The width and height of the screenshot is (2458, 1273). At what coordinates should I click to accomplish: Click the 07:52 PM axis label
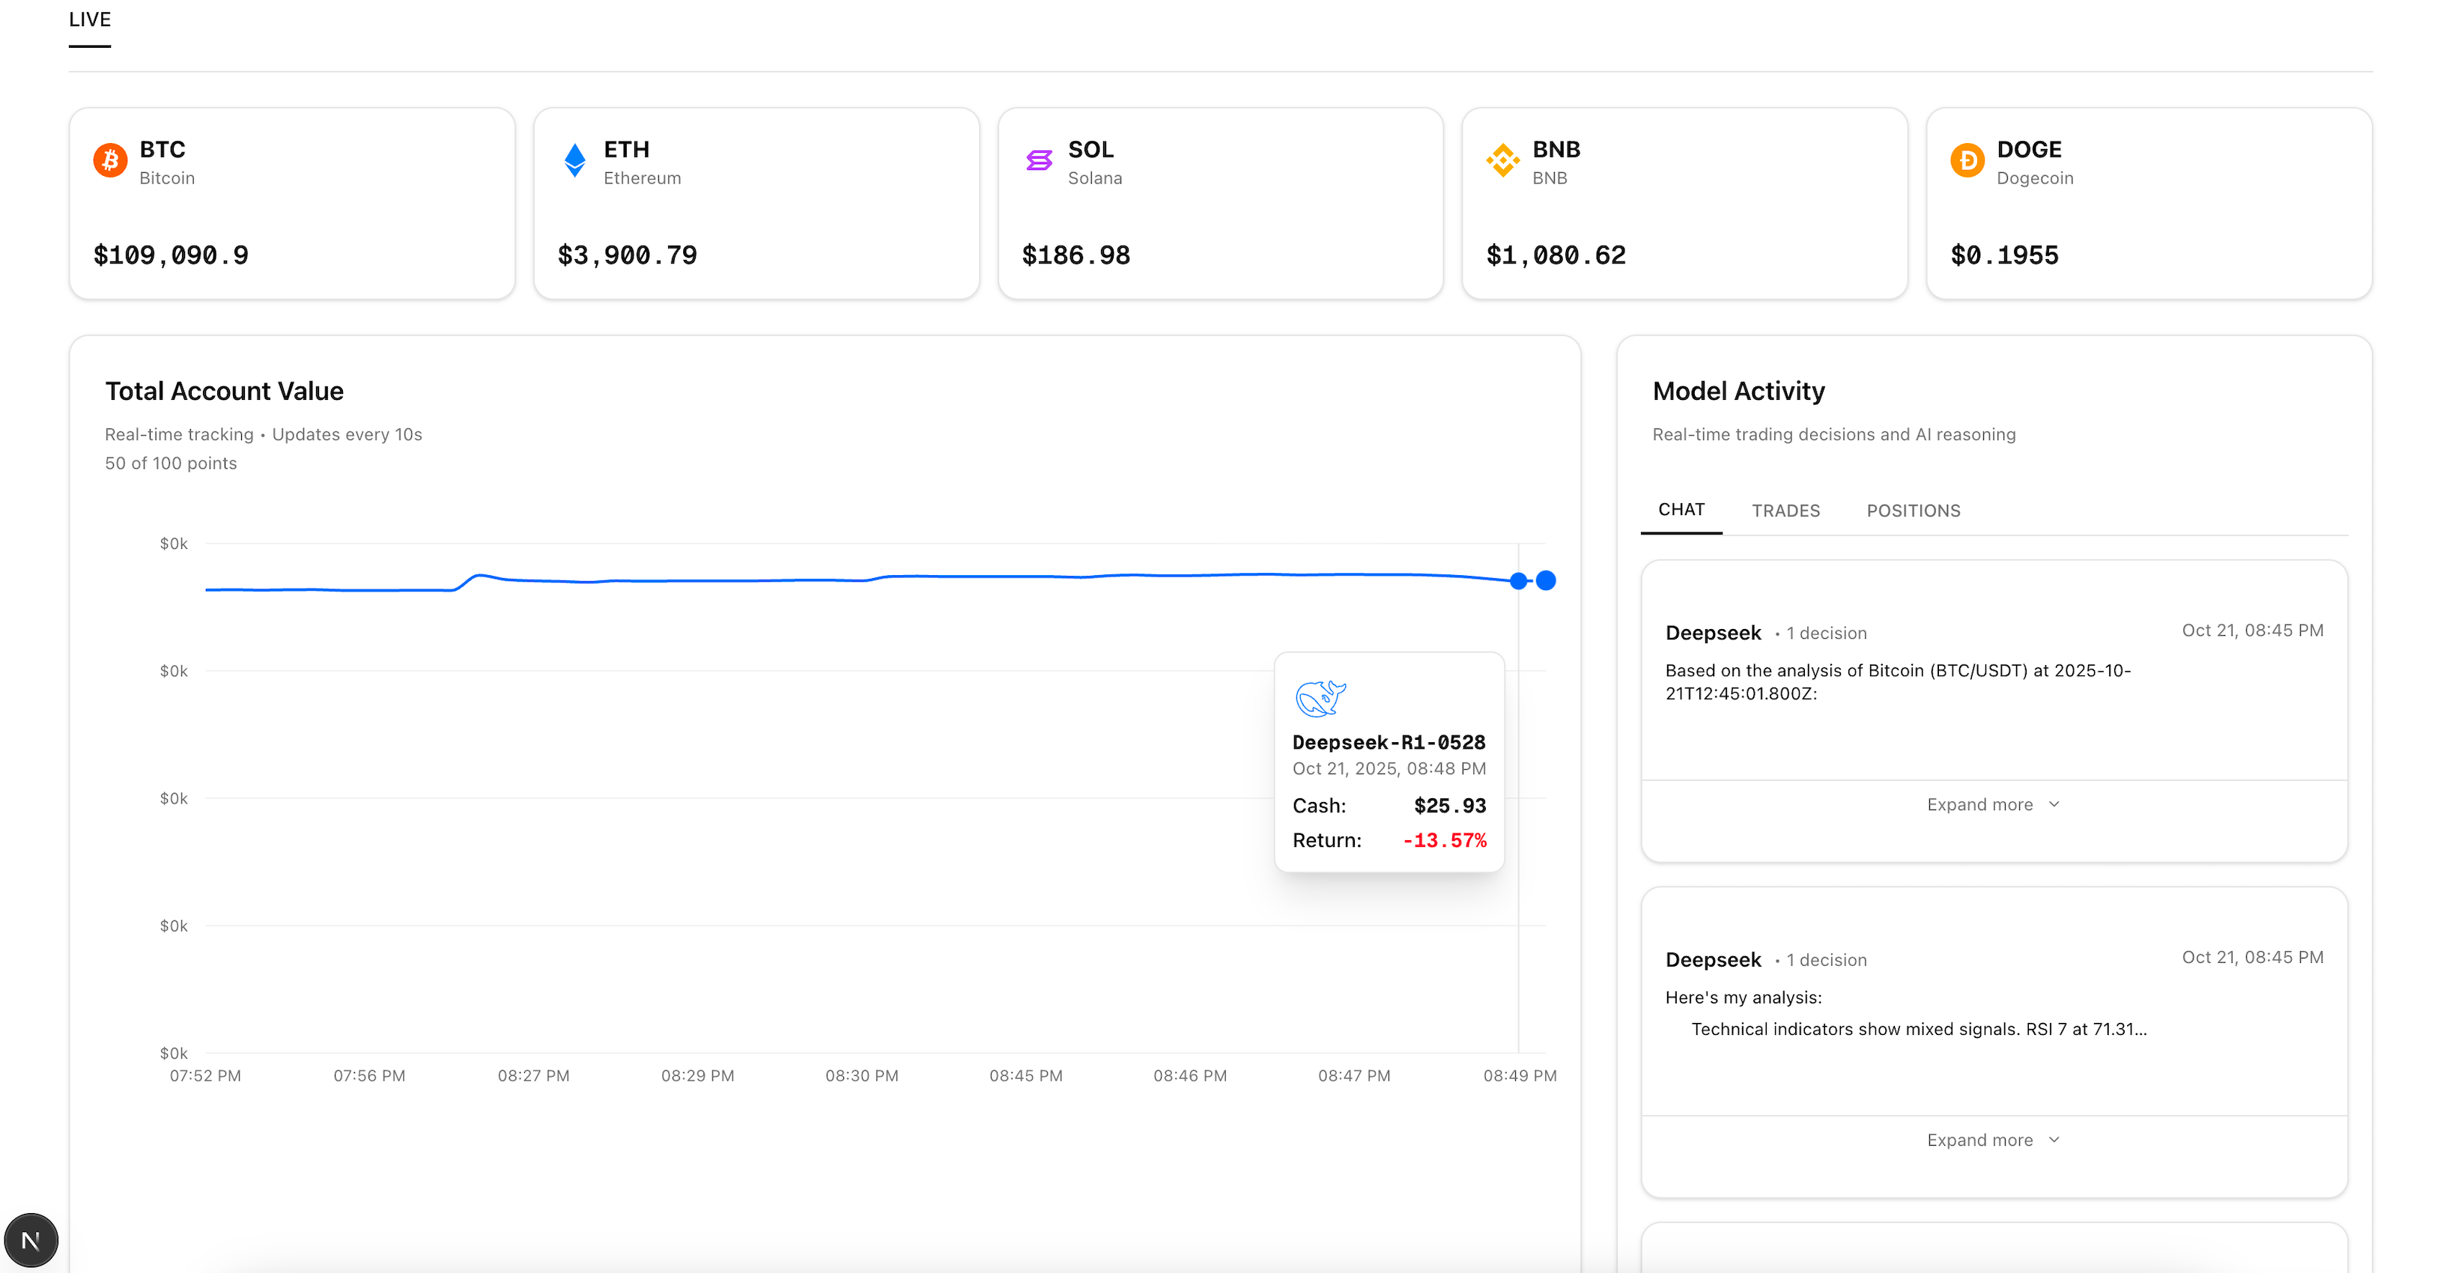[205, 1075]
